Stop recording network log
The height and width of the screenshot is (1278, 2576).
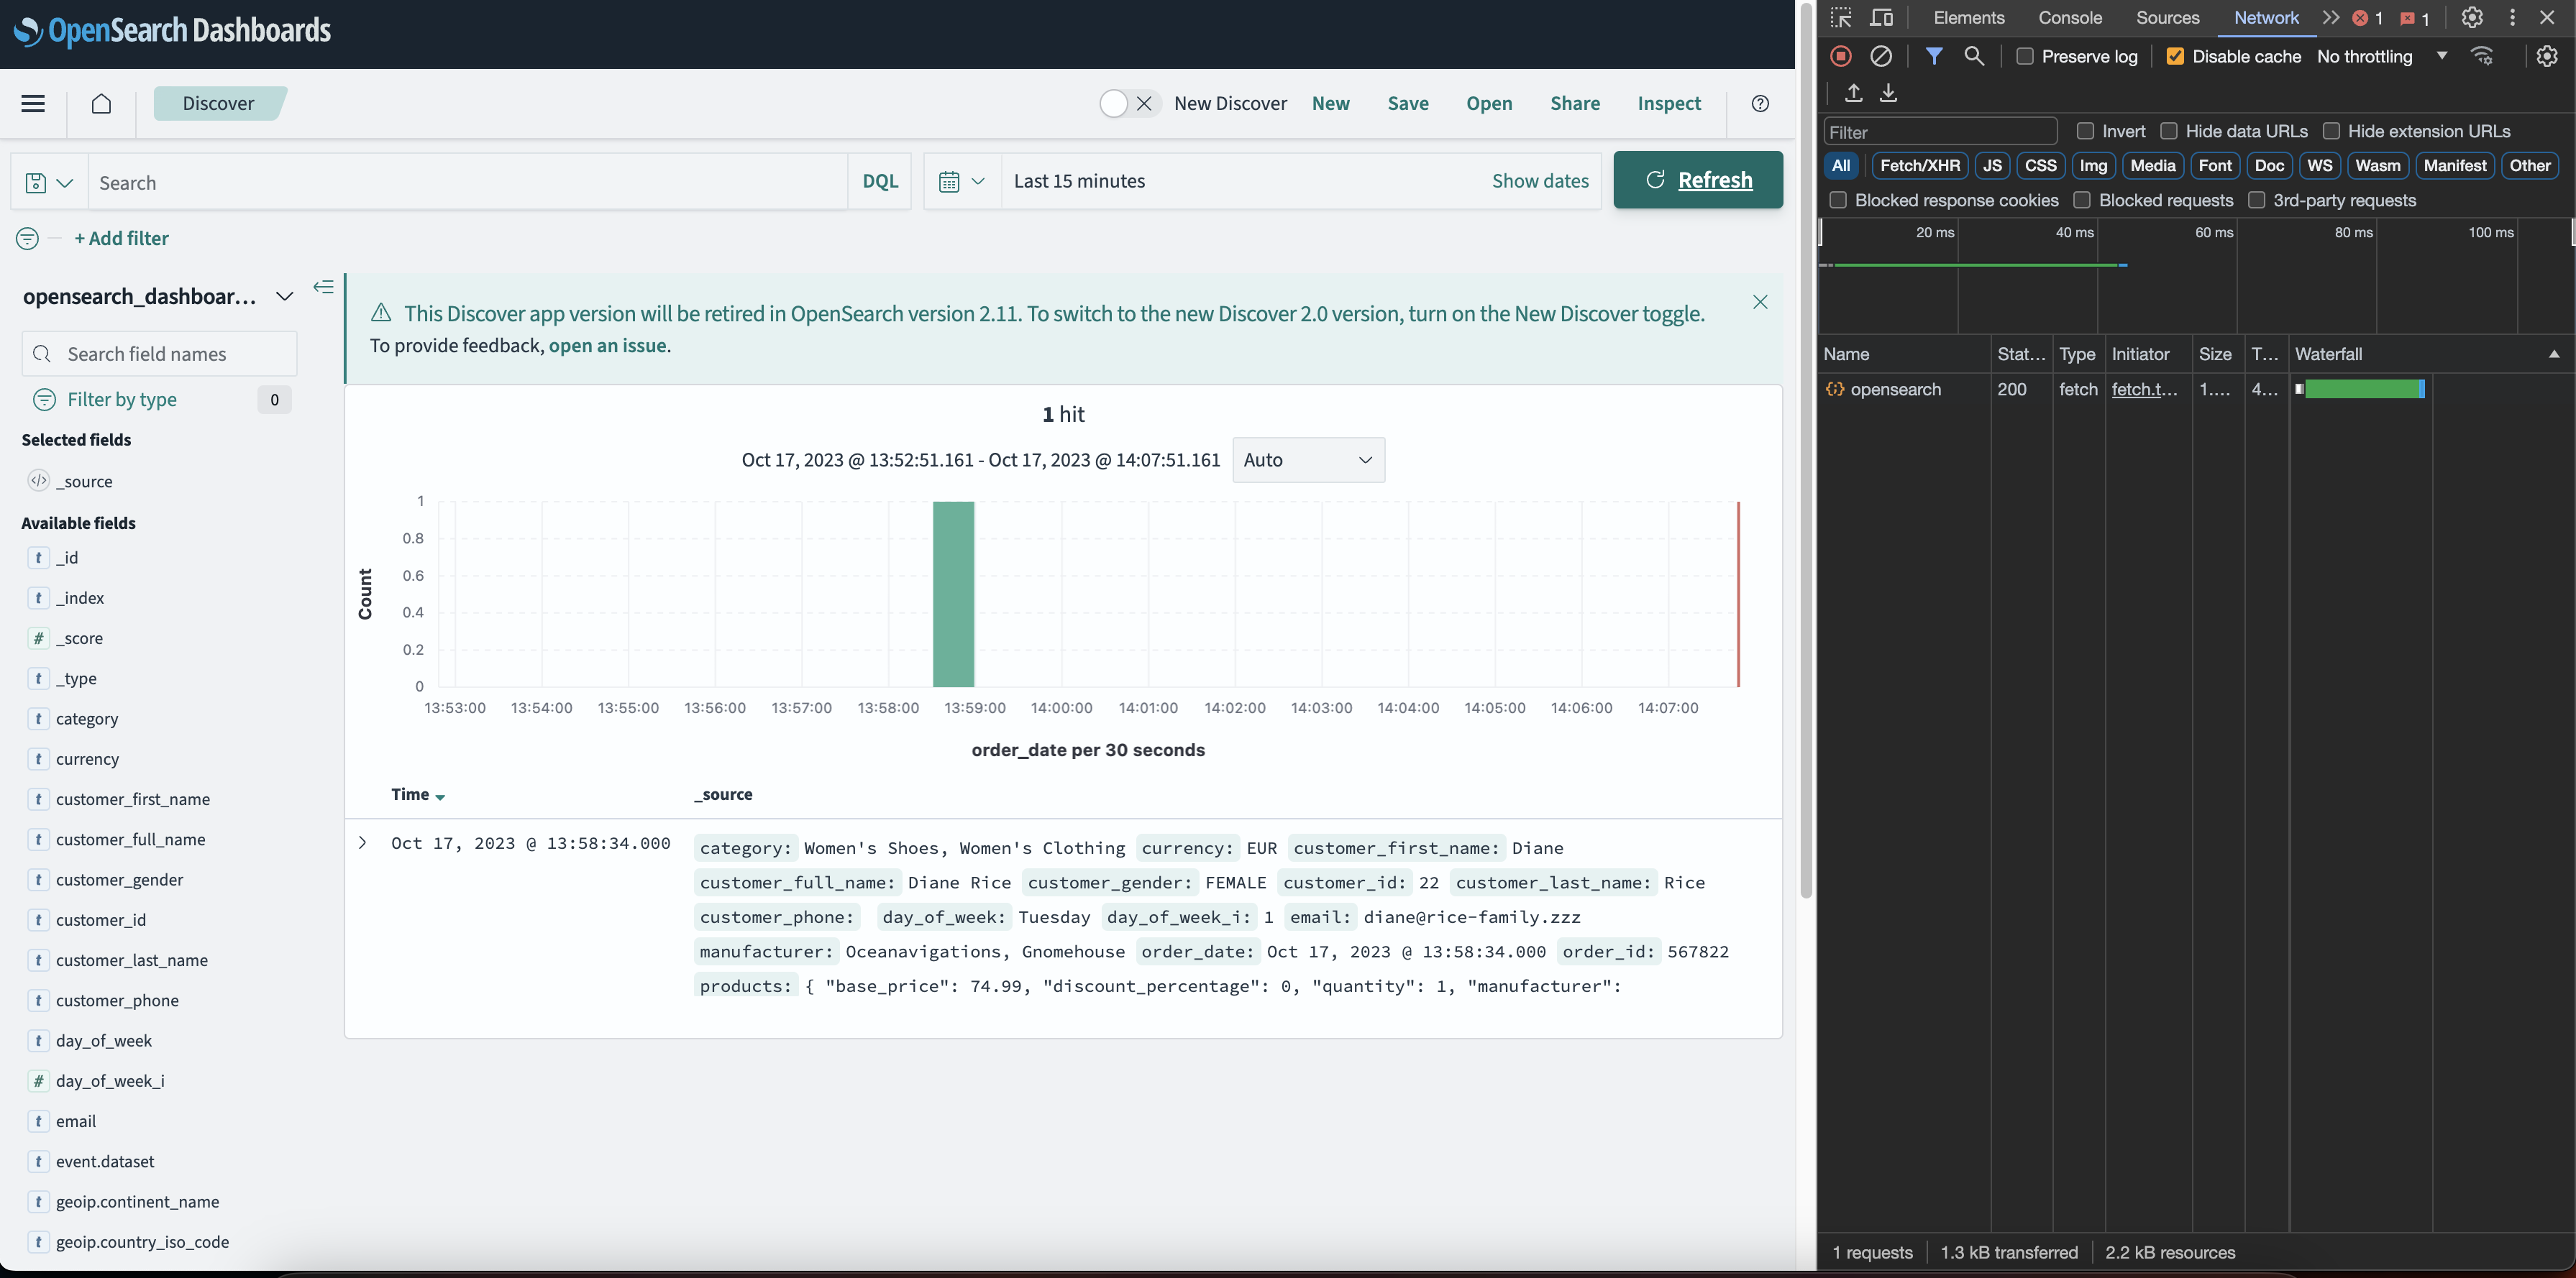(1840, 57)
